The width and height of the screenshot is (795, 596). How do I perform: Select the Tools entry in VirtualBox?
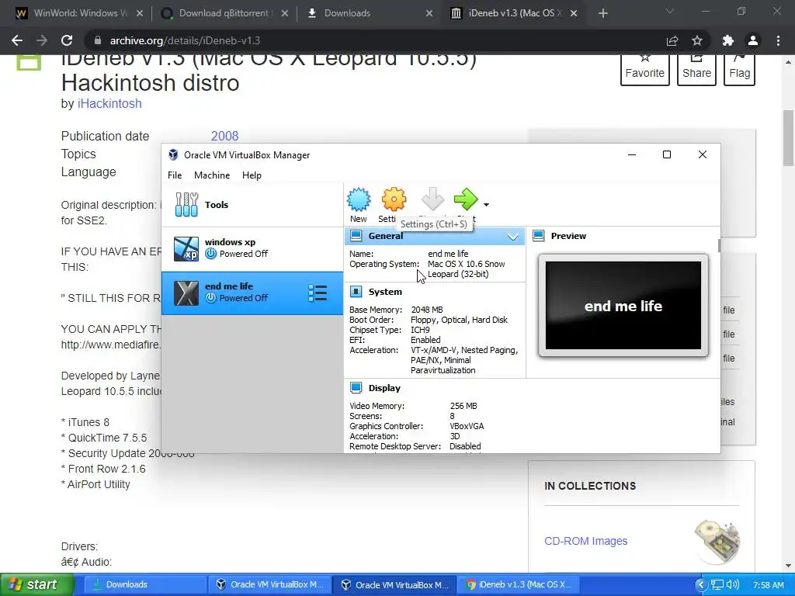click(x=252, y=205)
